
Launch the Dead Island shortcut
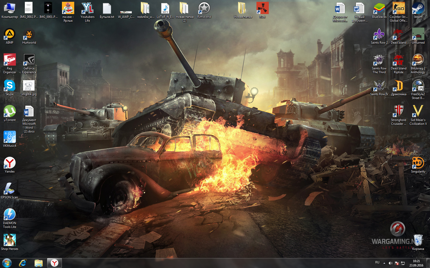[399, 36]
